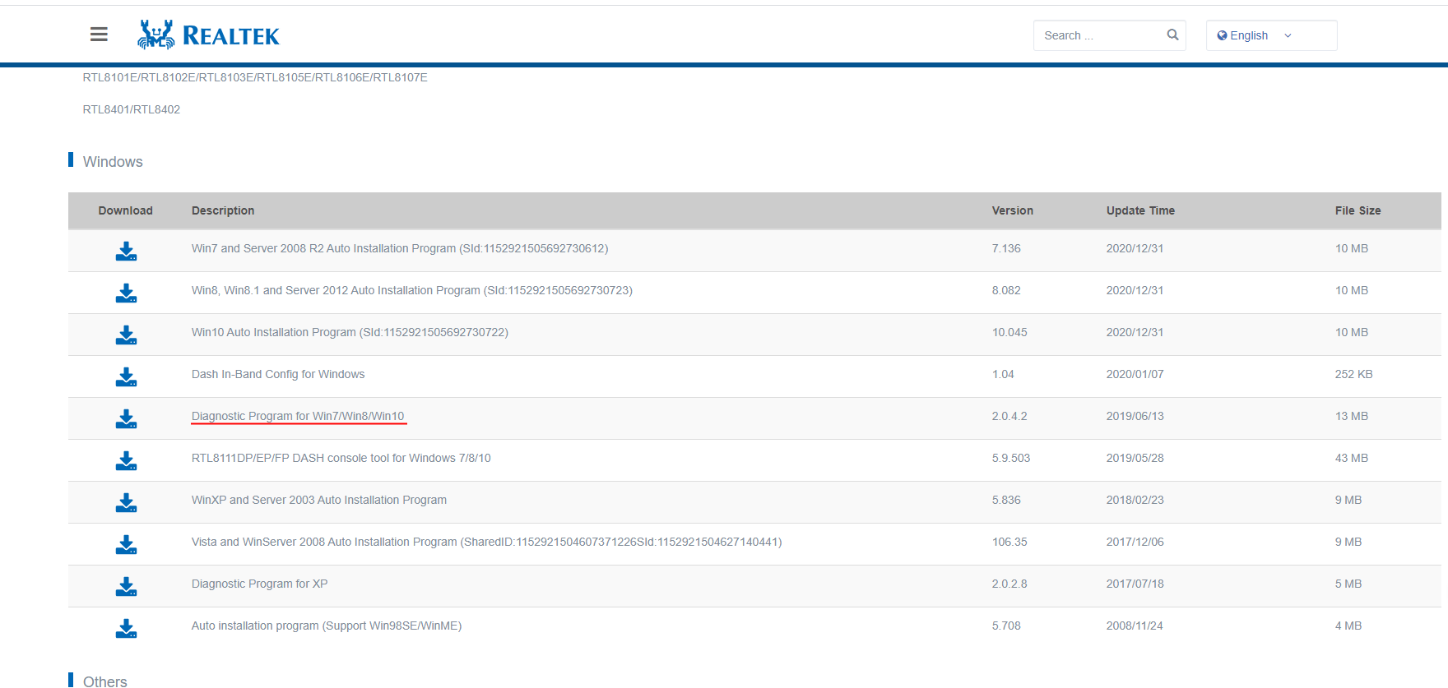
Task: Select the Windows section heading
Action: point(113,162)
